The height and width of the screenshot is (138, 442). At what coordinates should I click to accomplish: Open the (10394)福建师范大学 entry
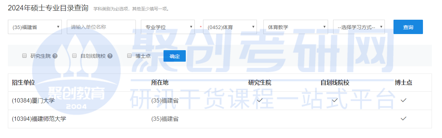point(39,119)
